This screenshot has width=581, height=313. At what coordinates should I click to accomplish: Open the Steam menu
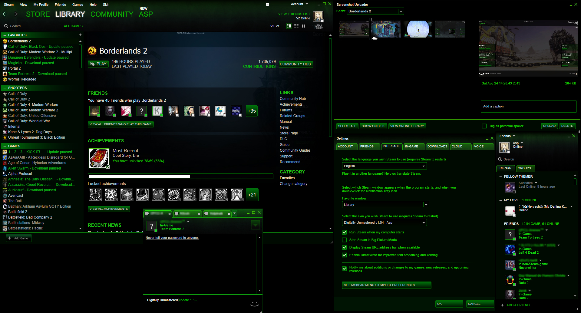coord(9,5)
